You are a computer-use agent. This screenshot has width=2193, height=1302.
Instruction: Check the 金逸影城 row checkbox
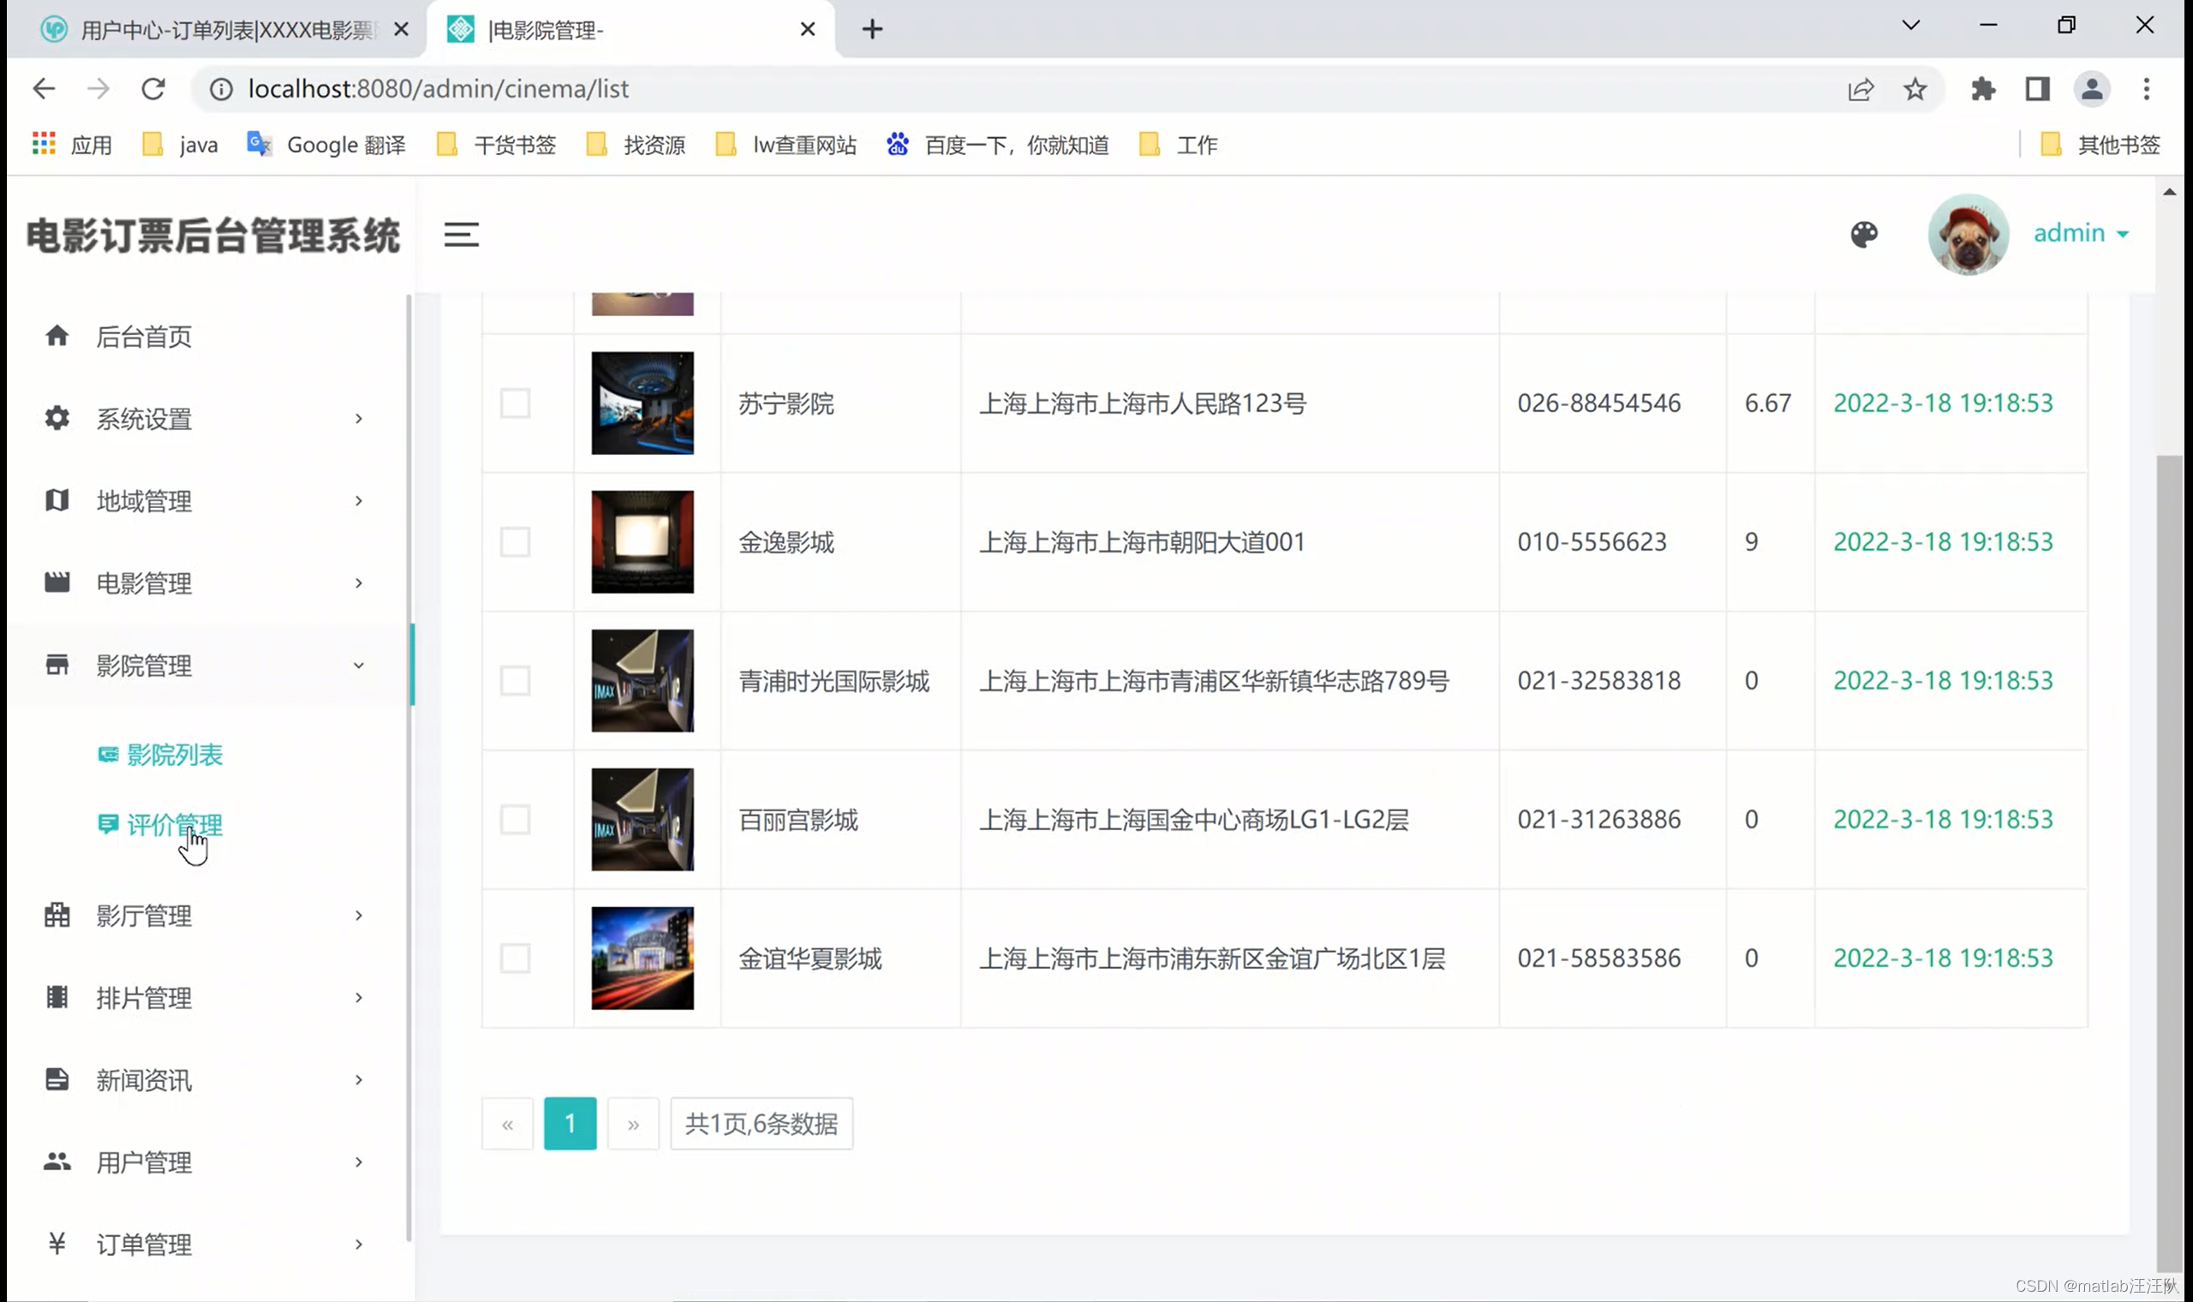515,542
